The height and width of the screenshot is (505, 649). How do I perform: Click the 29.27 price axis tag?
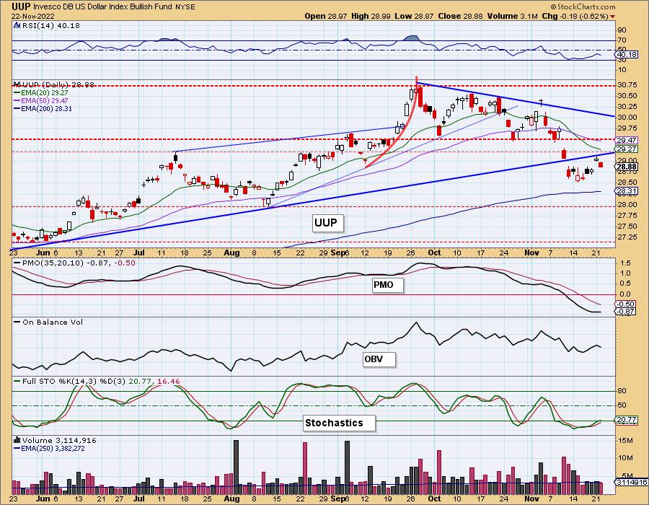click(x=627, y=149)
